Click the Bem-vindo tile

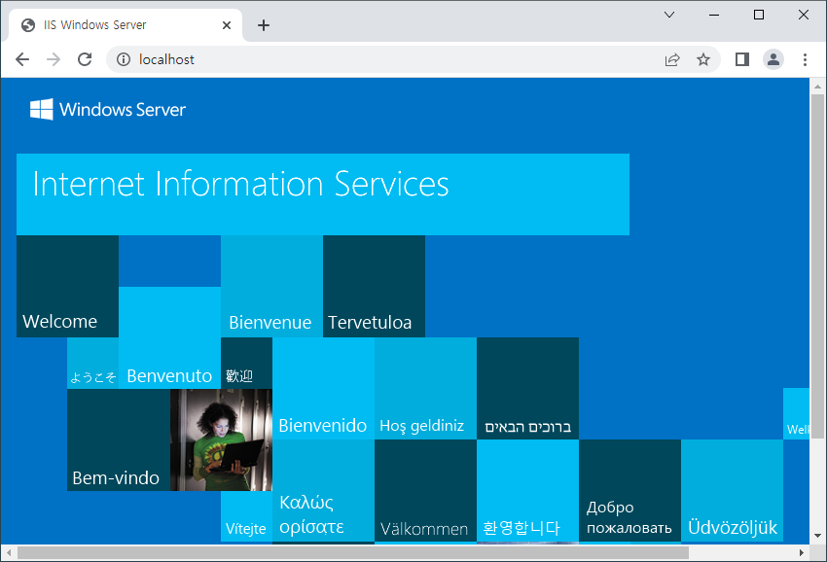click(119, 439)
